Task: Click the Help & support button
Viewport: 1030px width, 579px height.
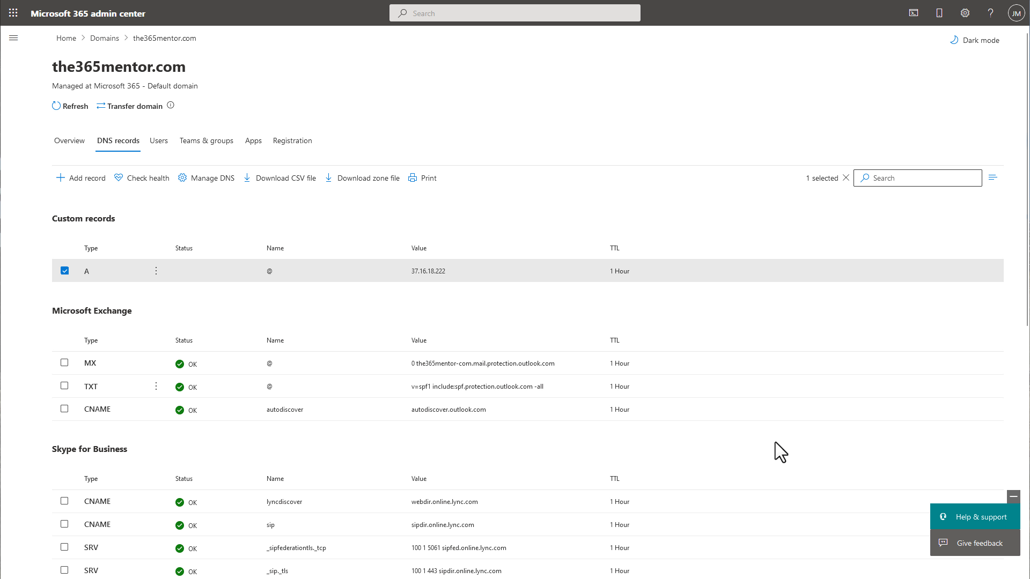Action: pyautogui.click(x=975, y=517)
